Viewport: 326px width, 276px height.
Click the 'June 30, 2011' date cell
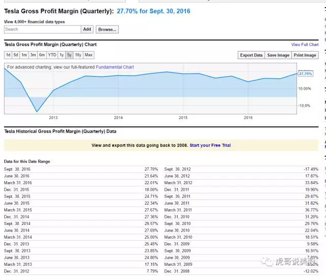tap(177, 203)
